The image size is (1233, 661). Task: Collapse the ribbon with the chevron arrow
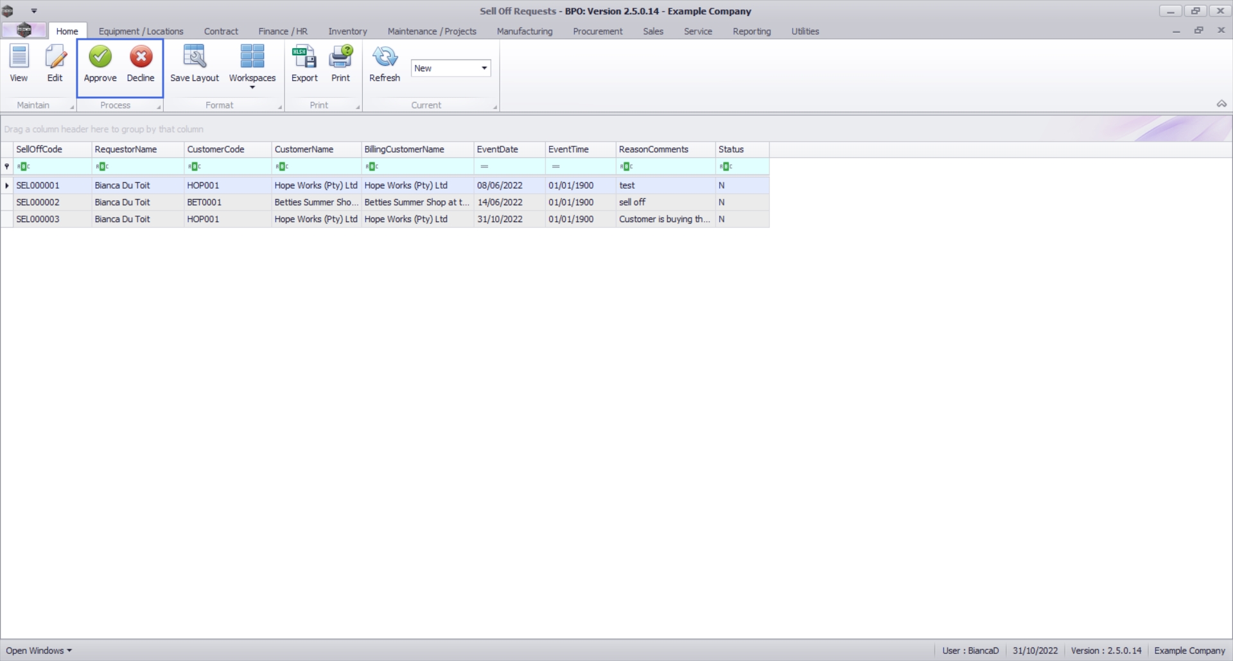(1221, 104)
